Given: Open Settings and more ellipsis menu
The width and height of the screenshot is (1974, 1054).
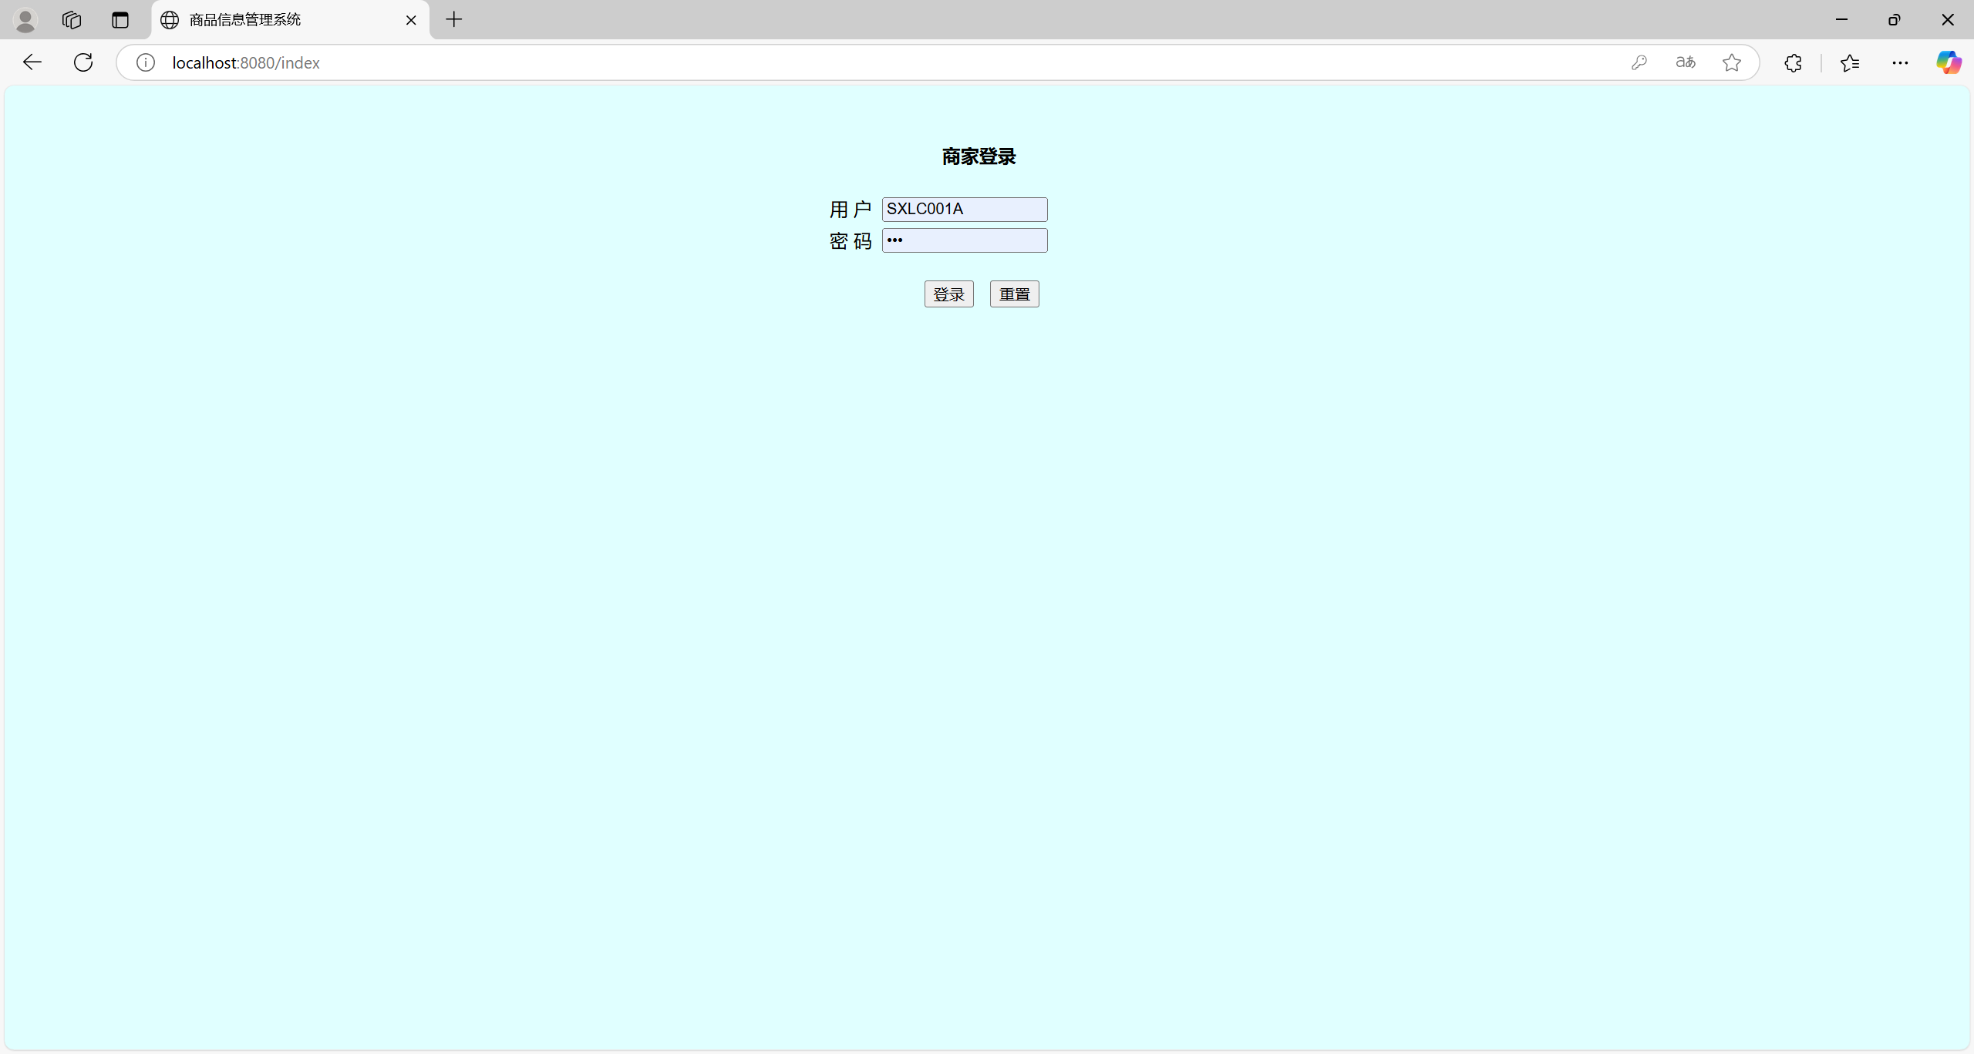Looking at the screenshot, I should pos(1900,62).
